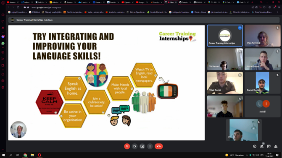Toggle the camera button in Meet
The image size is (282, 158).
pos(134,146)
